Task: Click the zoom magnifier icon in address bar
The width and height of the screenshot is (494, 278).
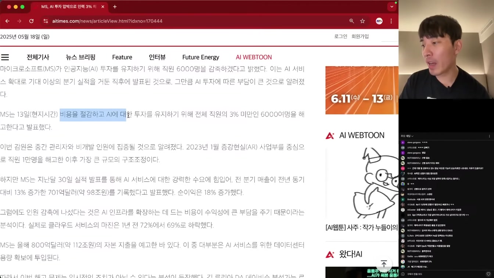Action: (351, 21)
